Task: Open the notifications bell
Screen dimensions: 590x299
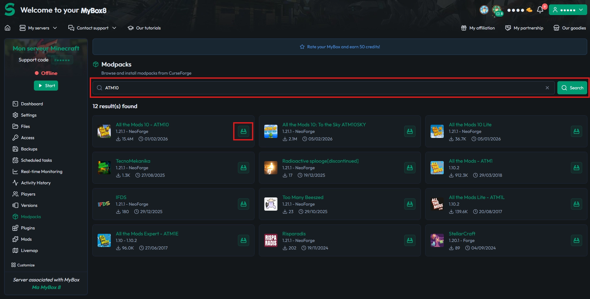Action: tap(540, 10)
